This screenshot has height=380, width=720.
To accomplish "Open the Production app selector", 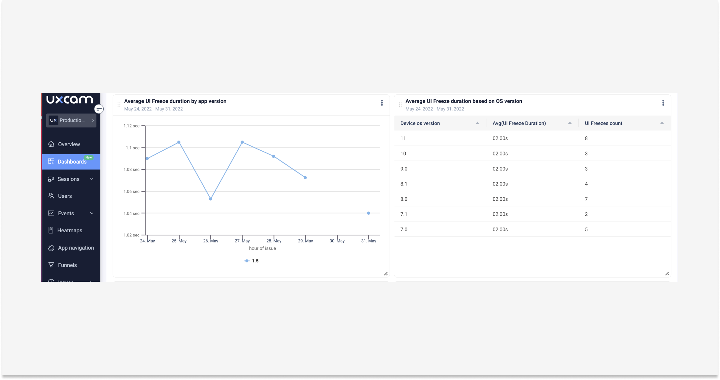I will 71,120.
